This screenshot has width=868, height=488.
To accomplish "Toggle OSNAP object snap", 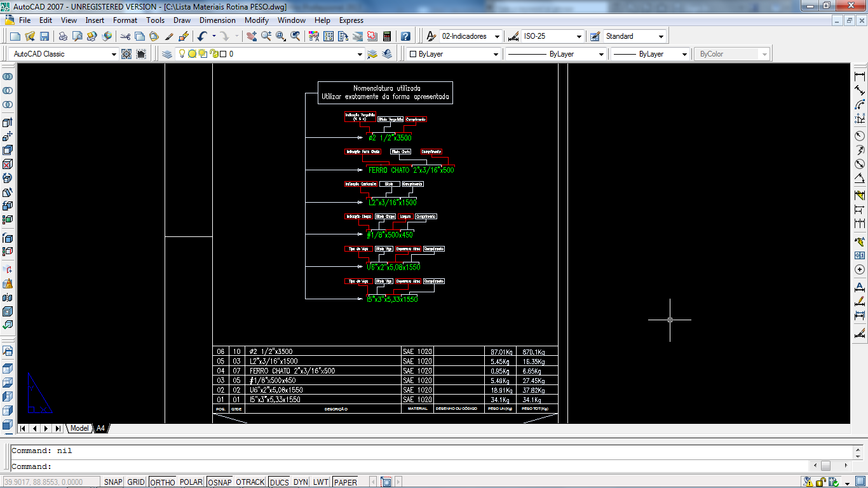I will pyautogui.click(x=220, y=482).
